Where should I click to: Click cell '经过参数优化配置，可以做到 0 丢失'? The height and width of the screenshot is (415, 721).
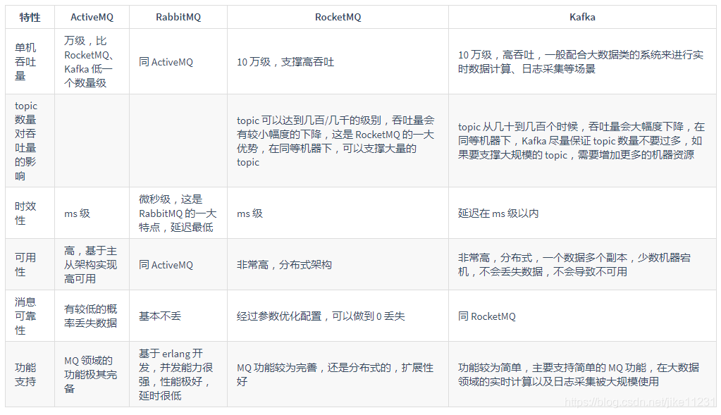click(338, 316)
